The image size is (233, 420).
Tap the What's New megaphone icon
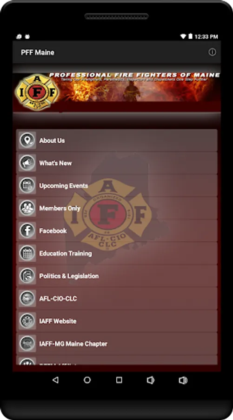tap(27, 163)
